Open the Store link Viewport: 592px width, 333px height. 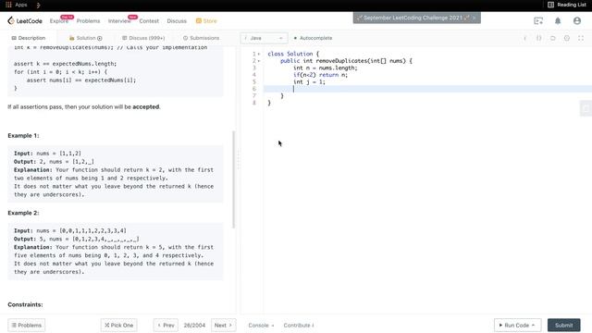point(206,21)
